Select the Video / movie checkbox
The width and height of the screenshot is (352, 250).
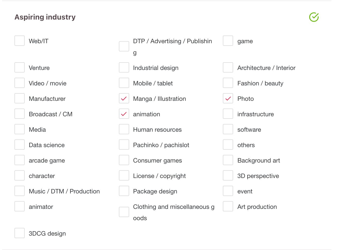[20, 83]
